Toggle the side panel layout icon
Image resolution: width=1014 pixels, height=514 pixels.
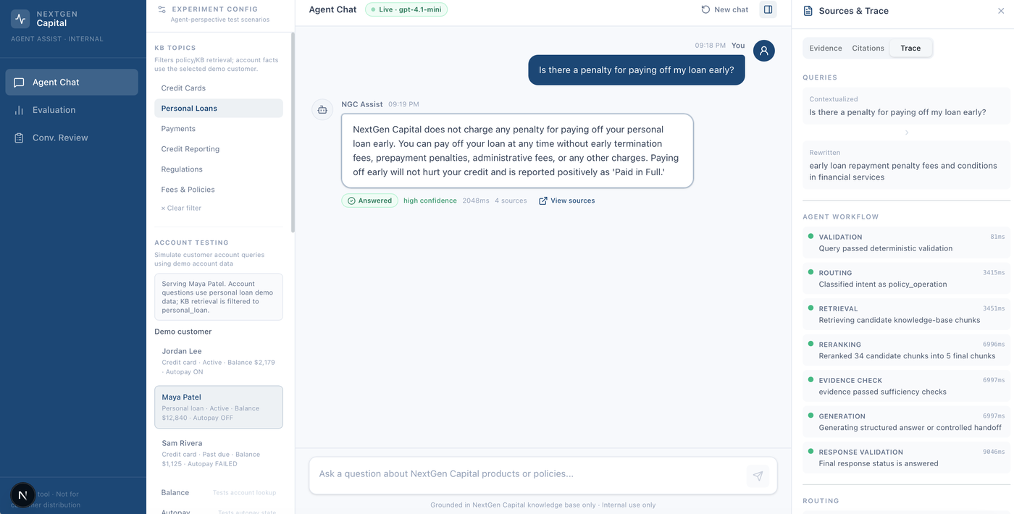tap(768, 9)
